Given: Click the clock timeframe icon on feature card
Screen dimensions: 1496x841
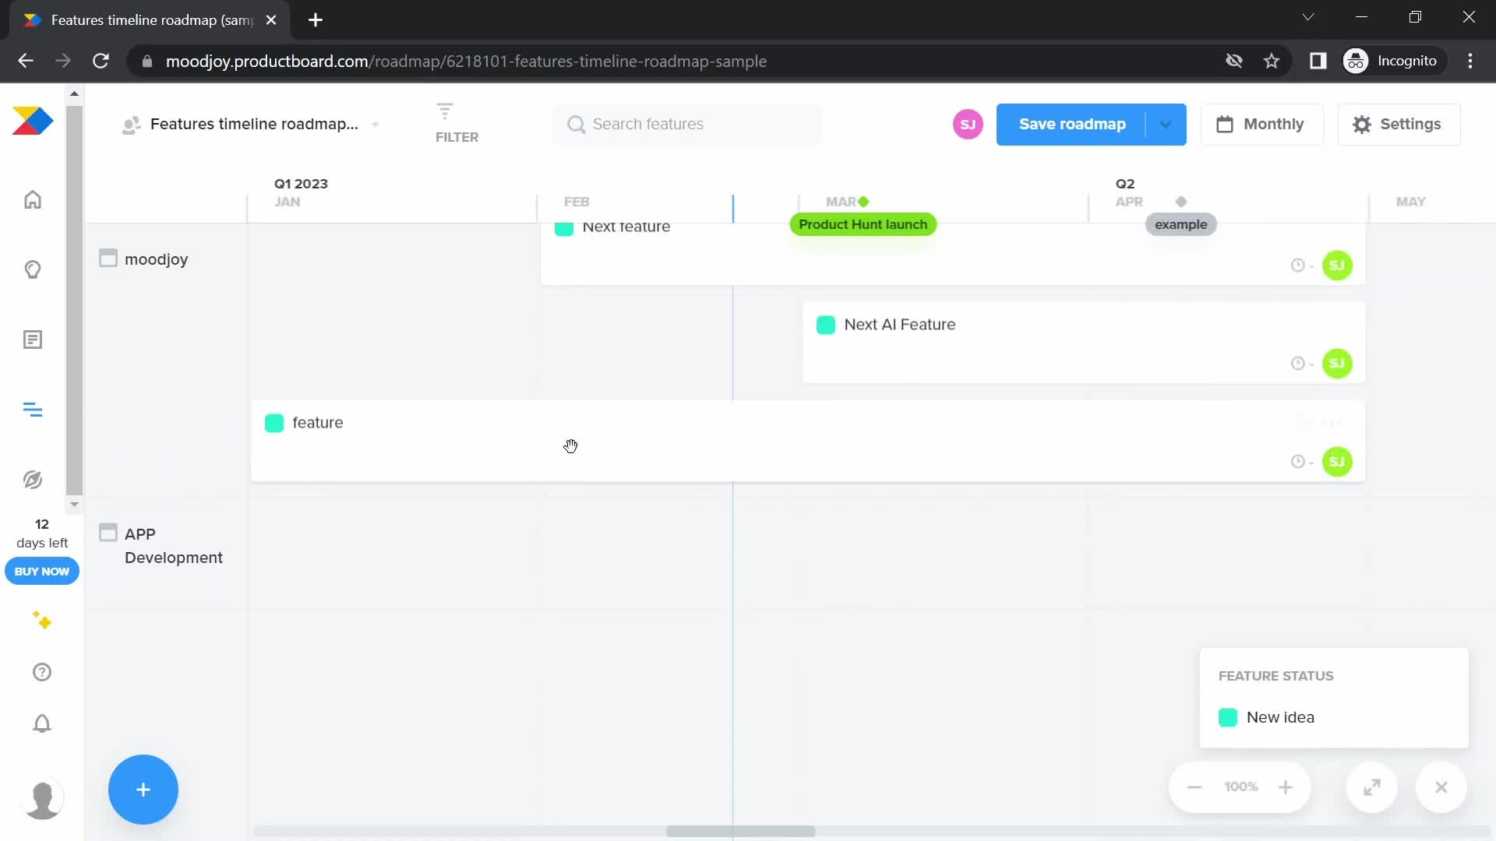Looking at the screenshot, I should point(1297,462).
